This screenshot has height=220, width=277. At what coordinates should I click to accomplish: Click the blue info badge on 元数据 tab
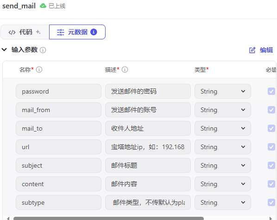point(94,32)
